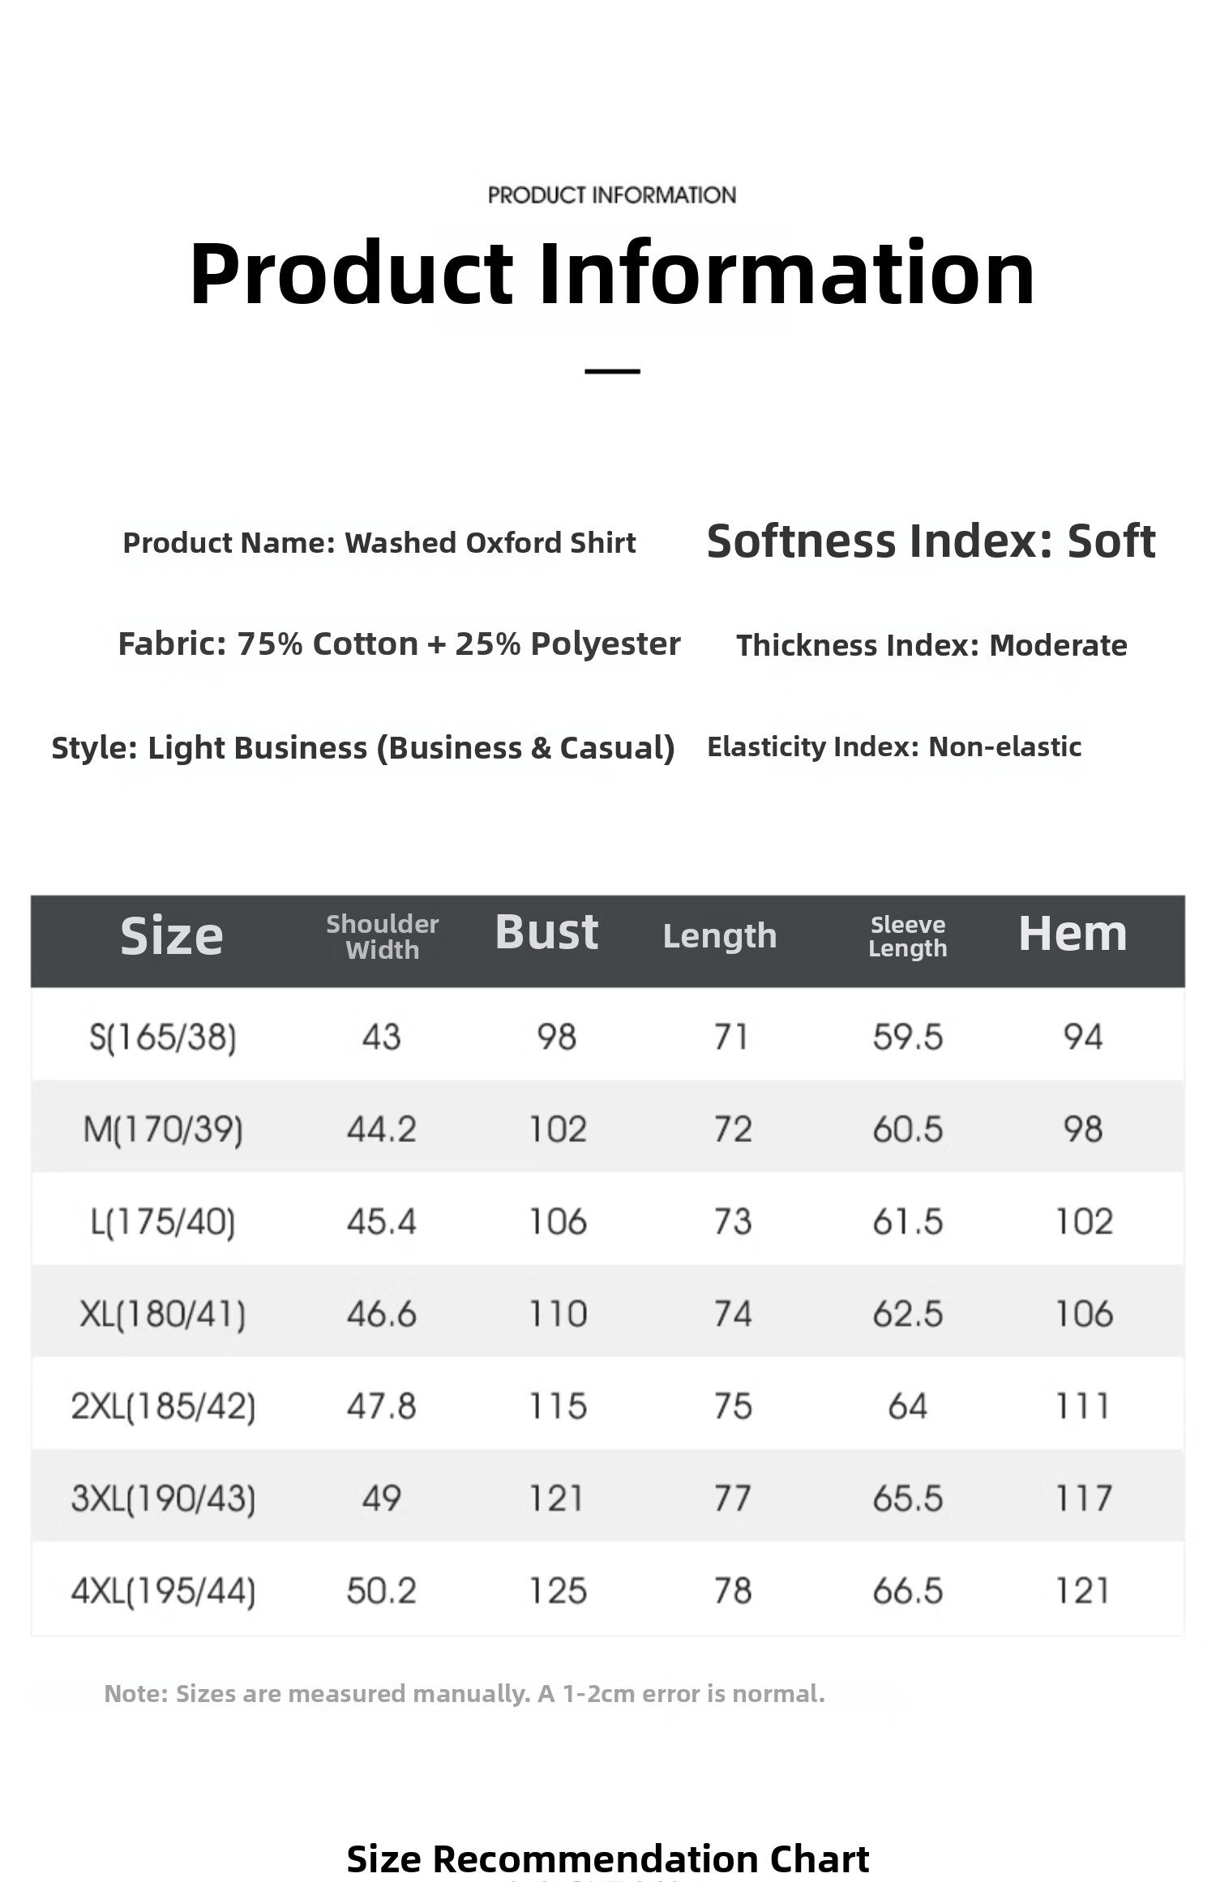Click the 4XL(195/44) size row label
The height and width of the screenshot is (1882, 1216).
click(163, 1590)
